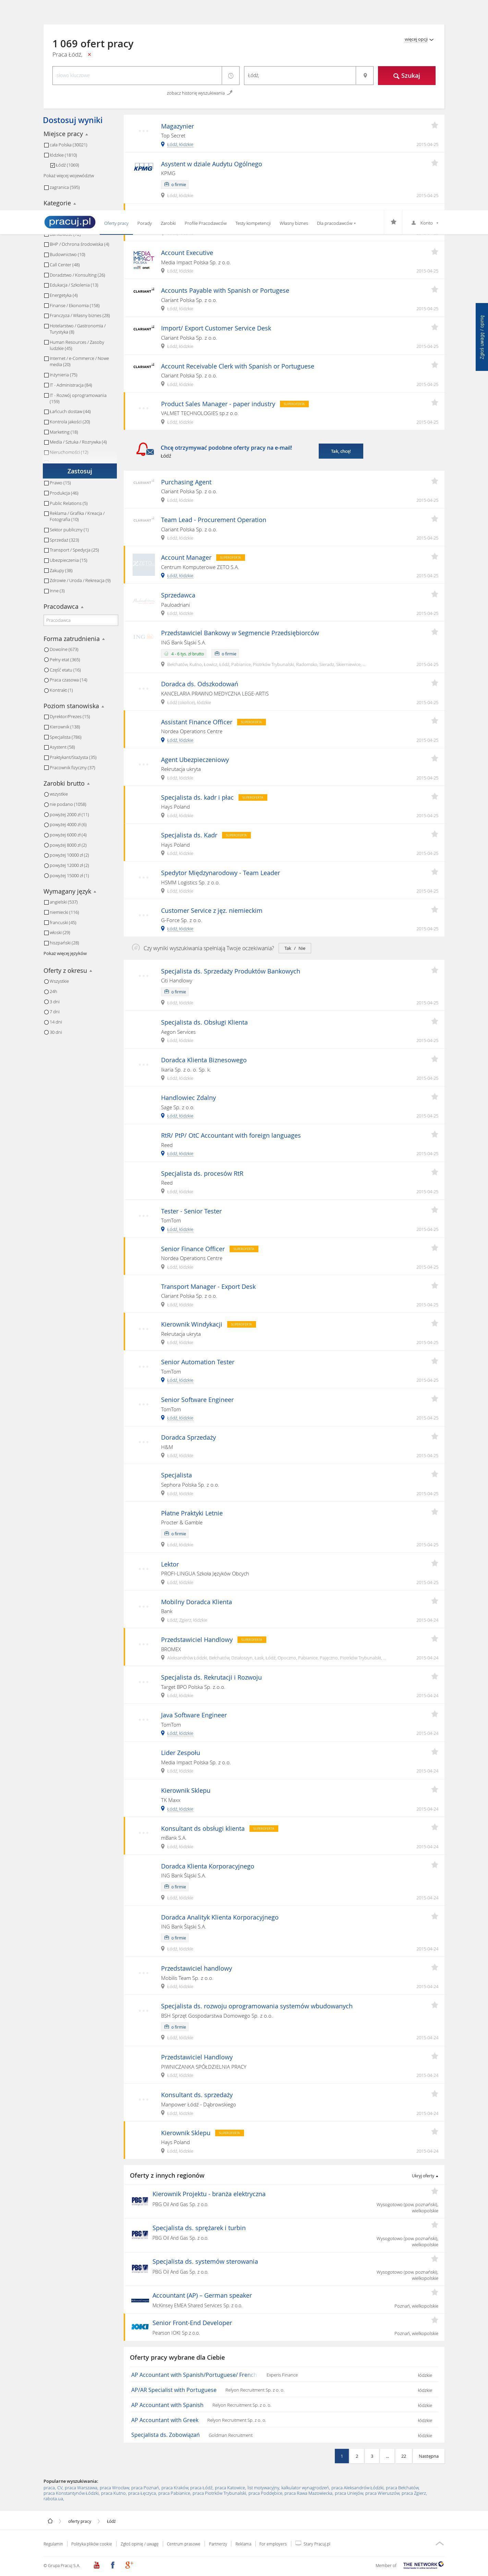Favorite the Magazynier offer with star icon
Screen dimensions: 488x2576
tap(434, 125)
